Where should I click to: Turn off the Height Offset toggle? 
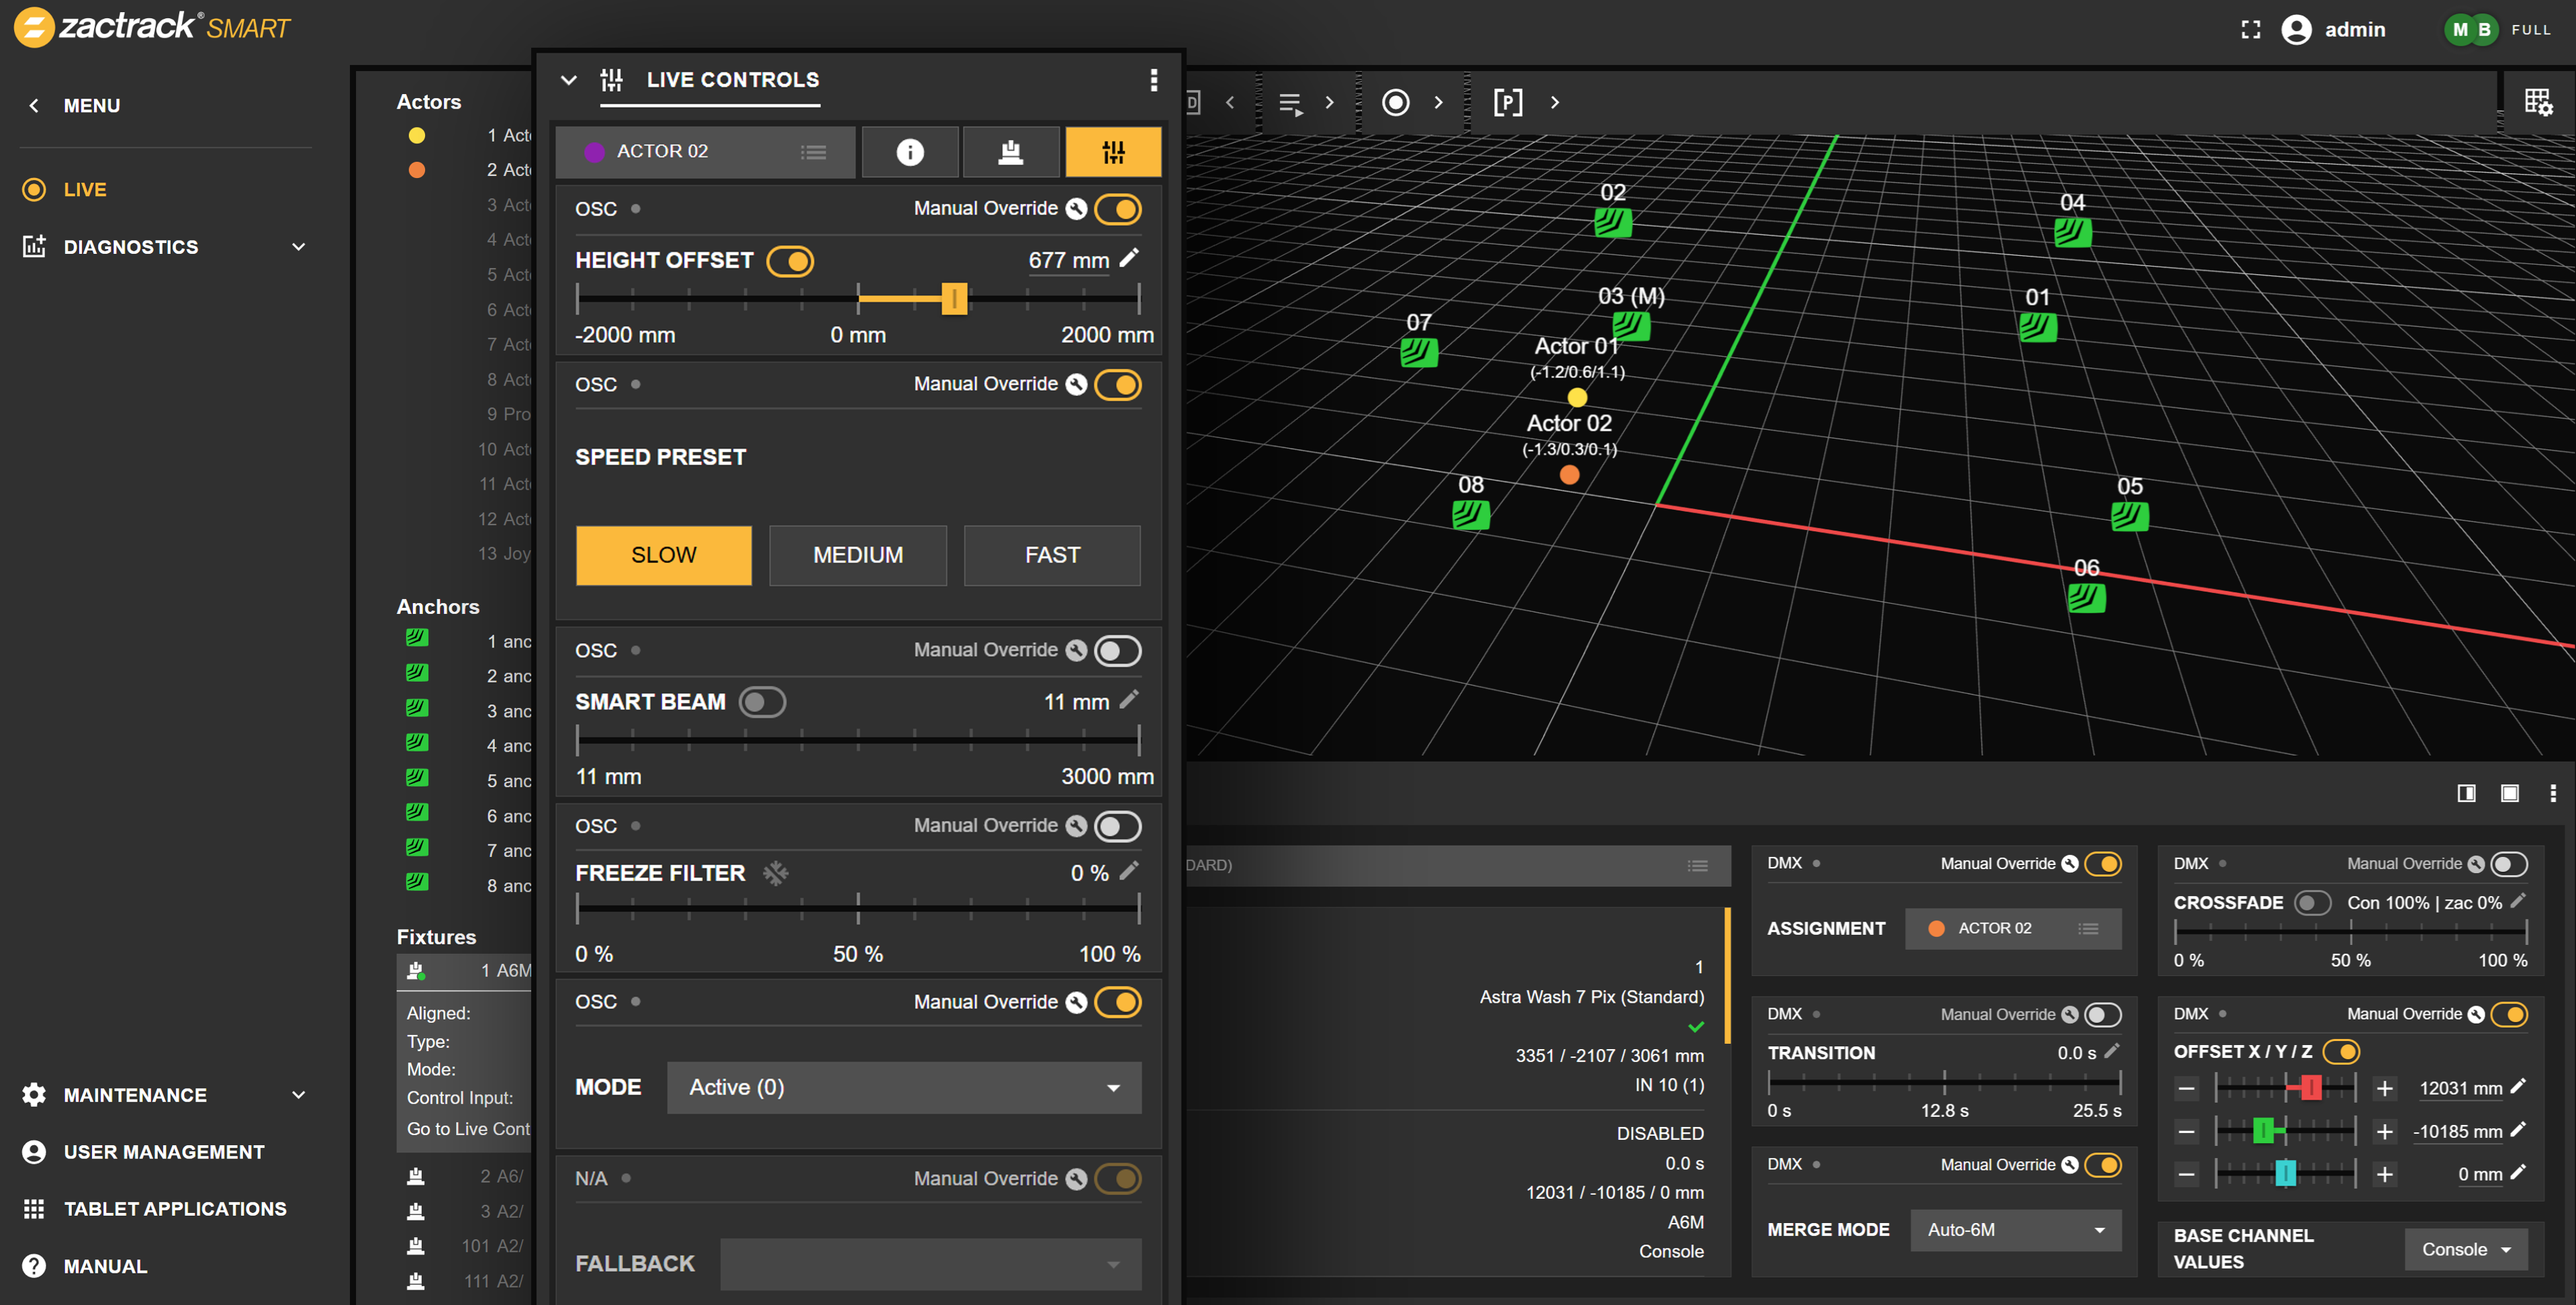pos(792,260)
